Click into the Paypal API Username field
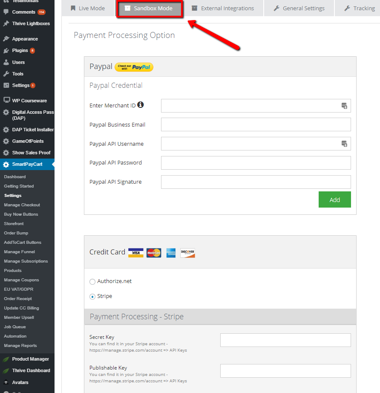Viewport: 380px width, 393px height. 256,144
